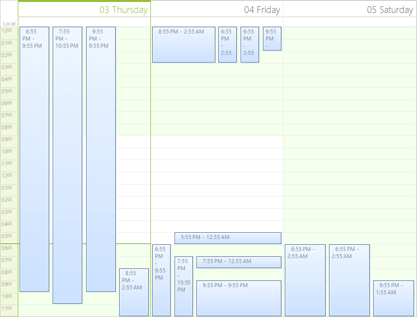Open Friday's wide 8:55 PM - 2:55 AM appointment

pos(183,44)
